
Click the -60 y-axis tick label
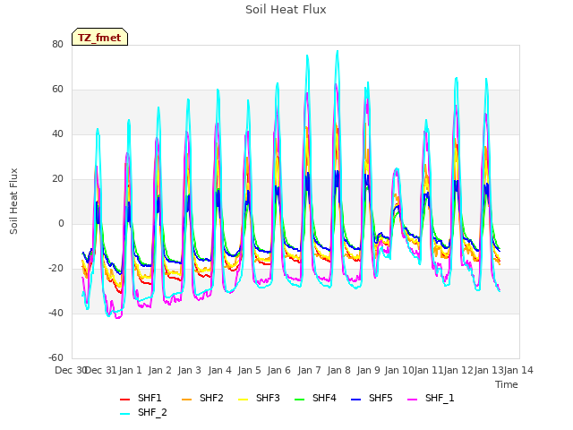point(56,358)
